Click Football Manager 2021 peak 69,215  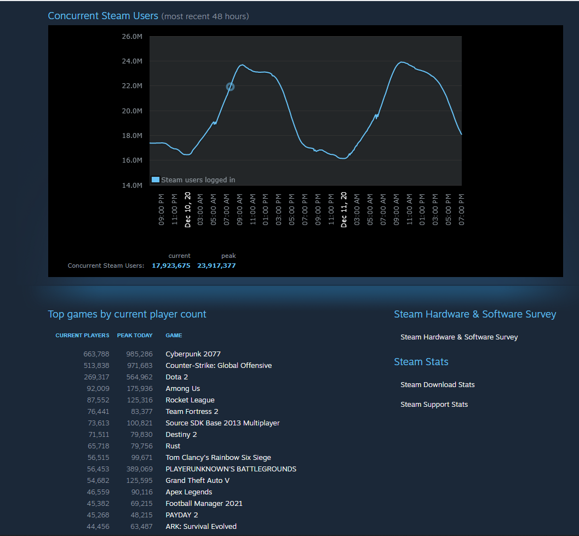pyautogui.click(x=141, y=504)
